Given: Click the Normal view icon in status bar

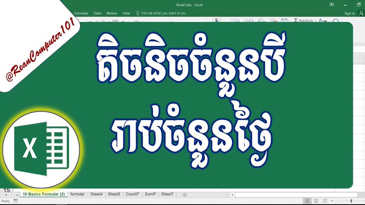Looking at the screenshot, I should 307,200.
